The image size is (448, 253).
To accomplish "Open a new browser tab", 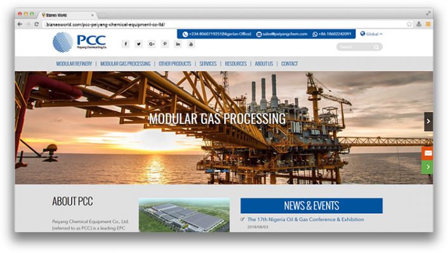I will point(102,15).
